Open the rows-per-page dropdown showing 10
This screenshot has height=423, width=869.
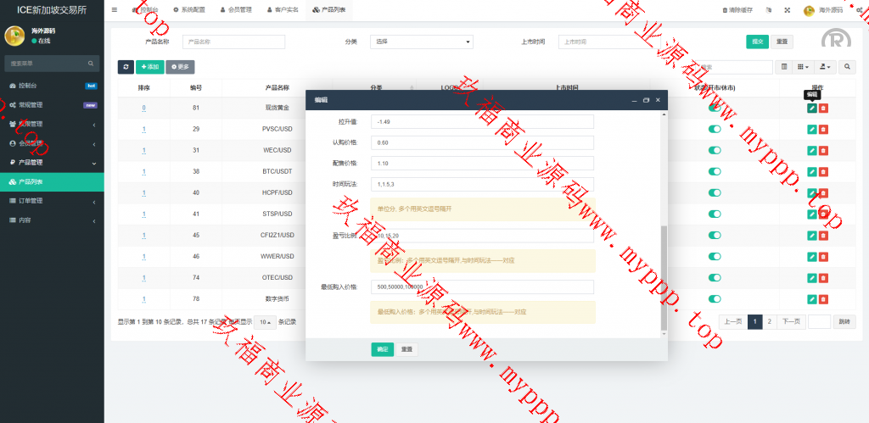pos(266,322)
